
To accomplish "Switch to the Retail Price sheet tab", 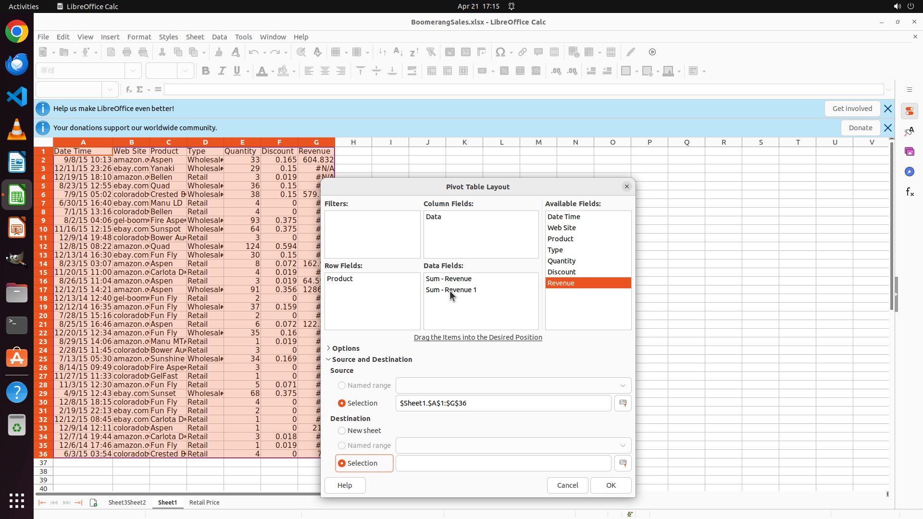I will (204, 503).
